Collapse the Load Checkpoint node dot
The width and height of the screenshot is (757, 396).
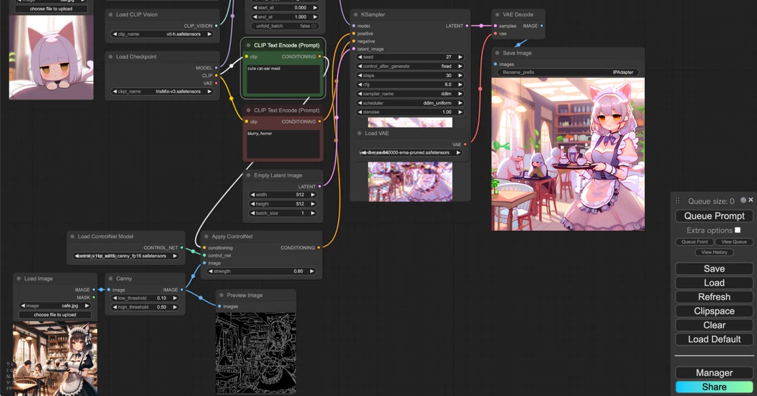click(x=110, y=57)
